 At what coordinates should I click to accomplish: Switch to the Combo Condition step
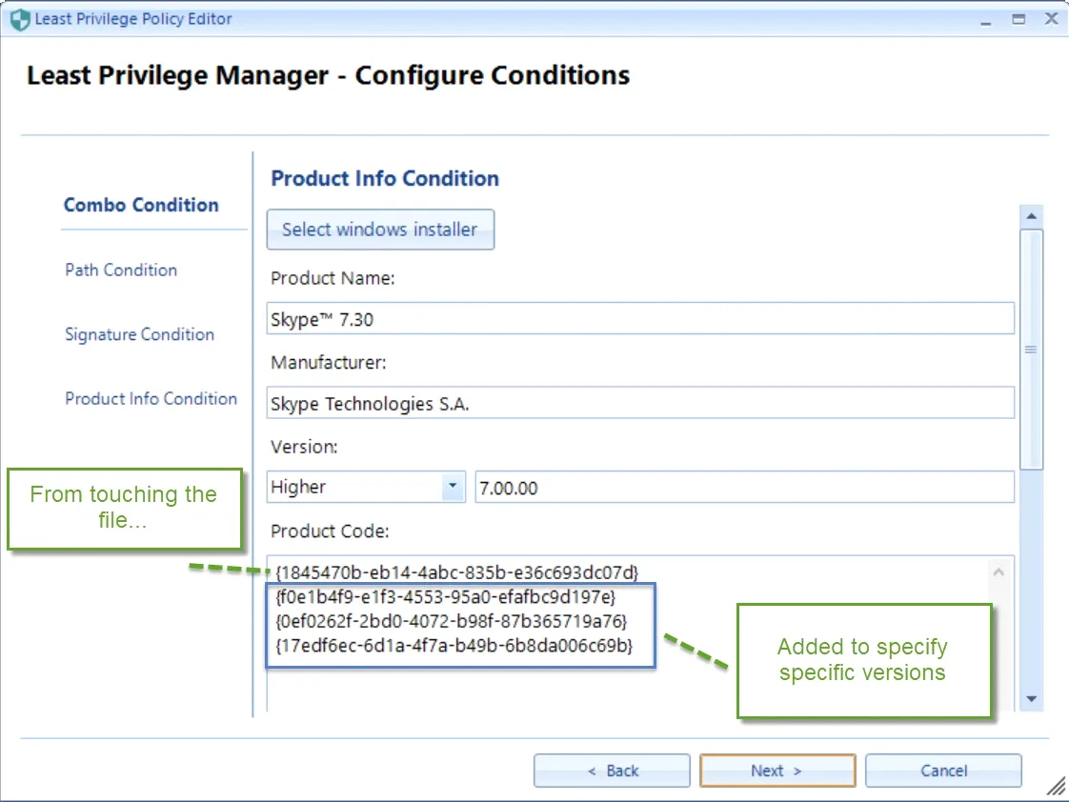[140, 205]
